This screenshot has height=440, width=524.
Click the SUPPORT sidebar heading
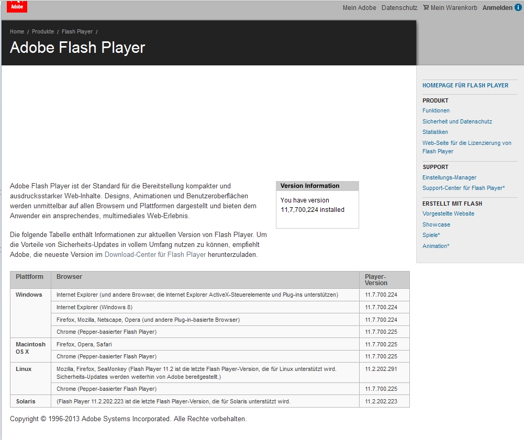(x=435, y=167)
